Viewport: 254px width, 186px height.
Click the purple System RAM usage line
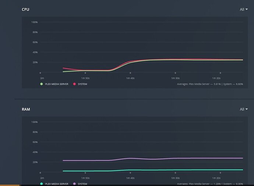153,159
